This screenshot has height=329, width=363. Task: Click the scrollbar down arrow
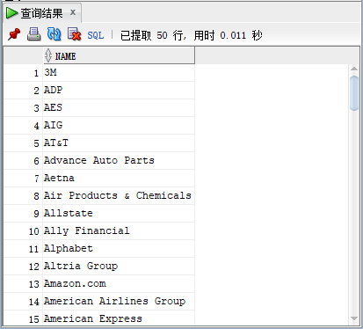pos(354,318)
